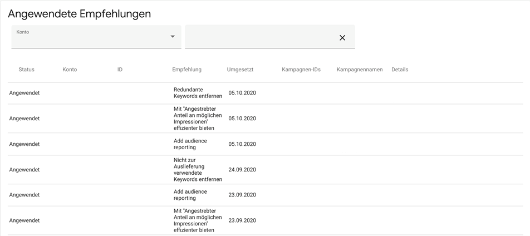This screenshot has height=236, width=530.
Task: Sort by the Umgesetzt date column
Action: (x=240, y=70)
